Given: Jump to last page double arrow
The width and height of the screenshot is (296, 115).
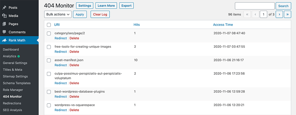Looking at the screenshot, I should tap(287, 14).
